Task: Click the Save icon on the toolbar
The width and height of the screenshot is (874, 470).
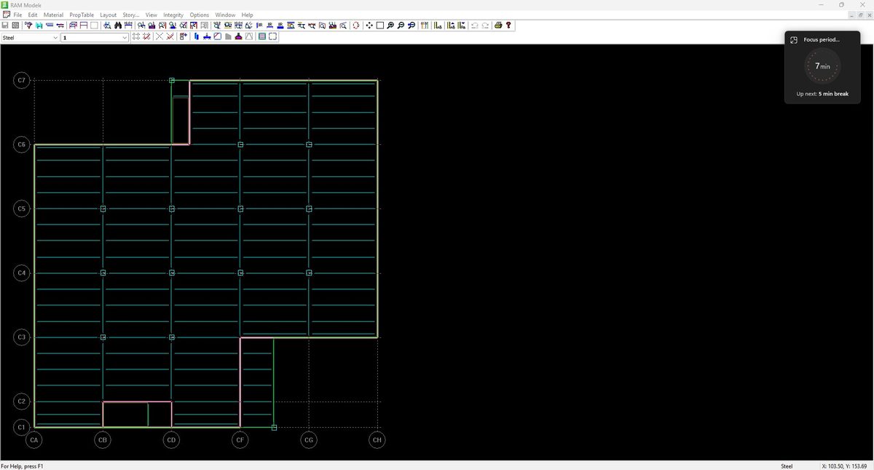Action: pos(6,24)
